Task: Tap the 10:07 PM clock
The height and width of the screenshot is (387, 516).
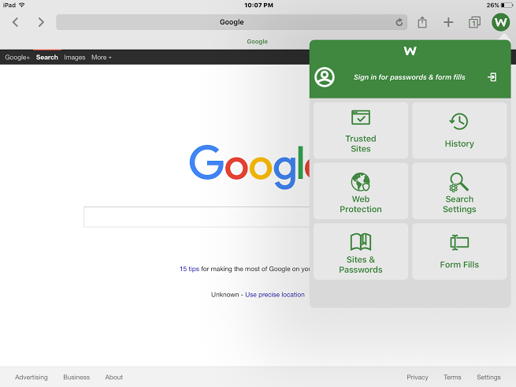Action: click(258, 5)
